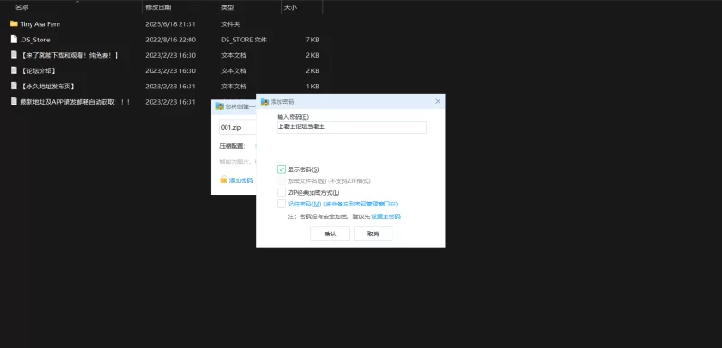Click the 001.zip filename field
The image size is (722, 348).
click(237, 128)
